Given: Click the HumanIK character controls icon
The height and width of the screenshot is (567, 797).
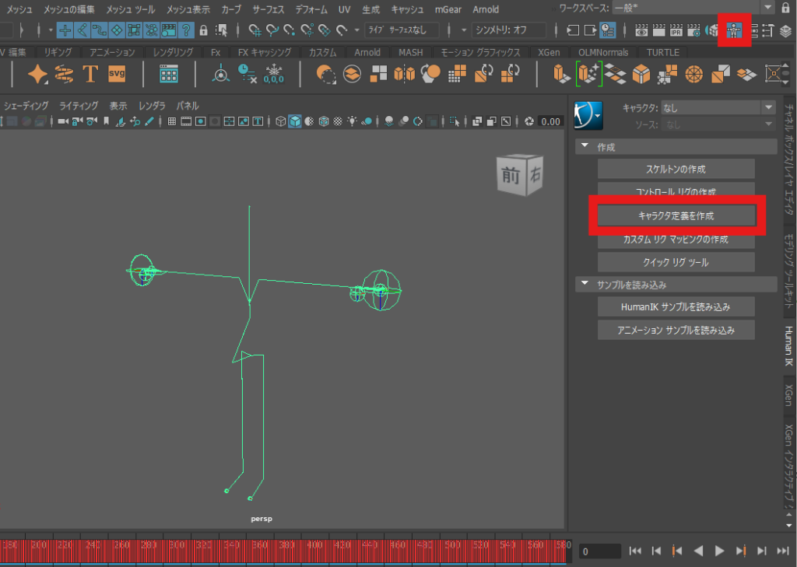Looking at the screenshot, I should pyautogui.click(x=733, y=30).
